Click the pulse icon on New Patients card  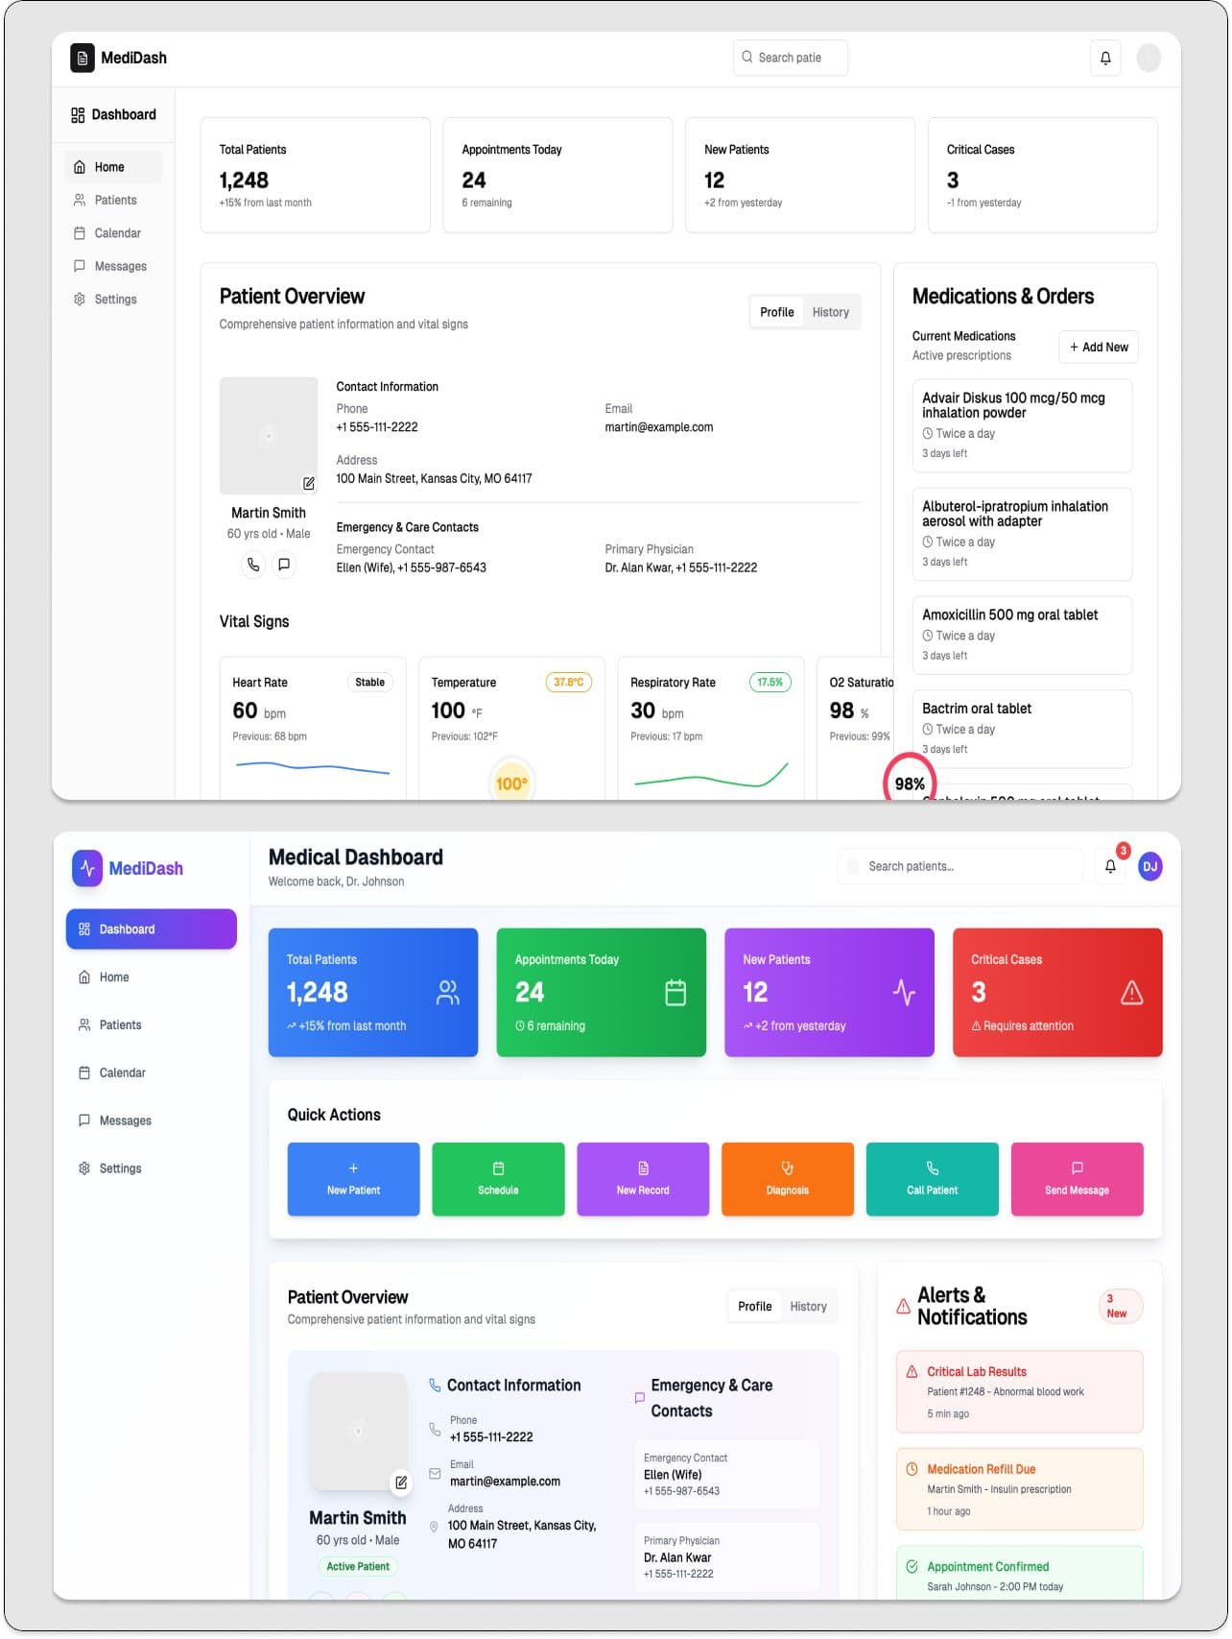pyautogui.click(x=904, y=992)
